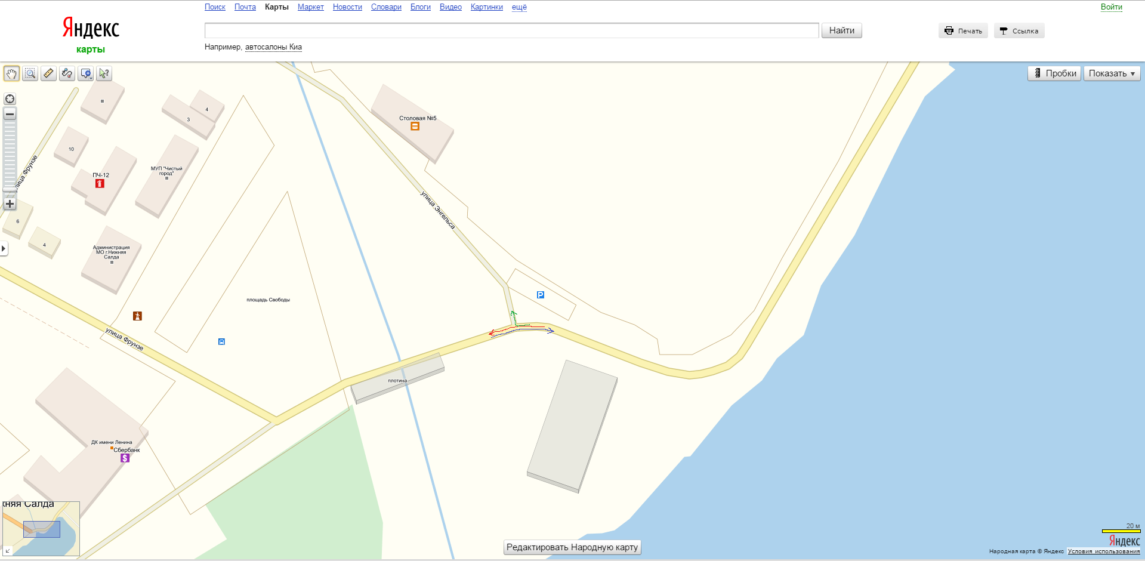Screen dimensions: 1145x561
Task: Click the Сбербанк bank marker icon
Action: (125, 458)
